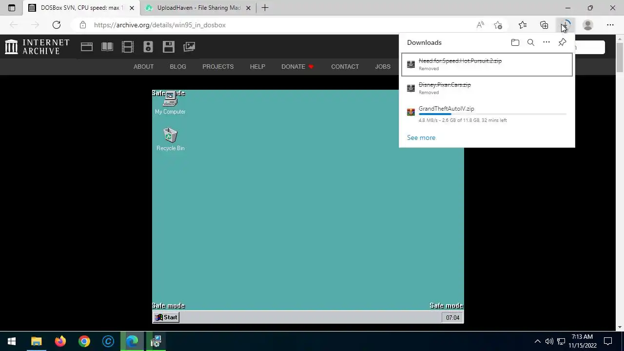Click Recycle Bin icon in emulator
Viewport: 624px width, 351px height.
(x=170, y=139)
